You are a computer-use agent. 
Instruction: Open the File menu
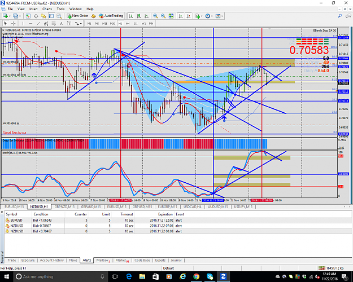coord(10,9)
